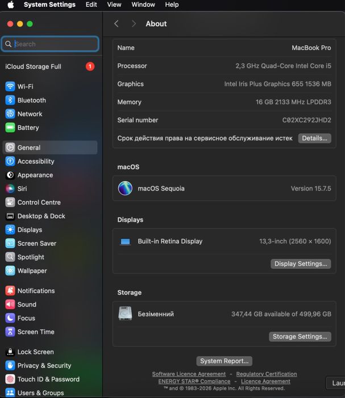Select the Battery icon in sidebar
Viewport: 345px width, 398px height.
coord(10,128)
